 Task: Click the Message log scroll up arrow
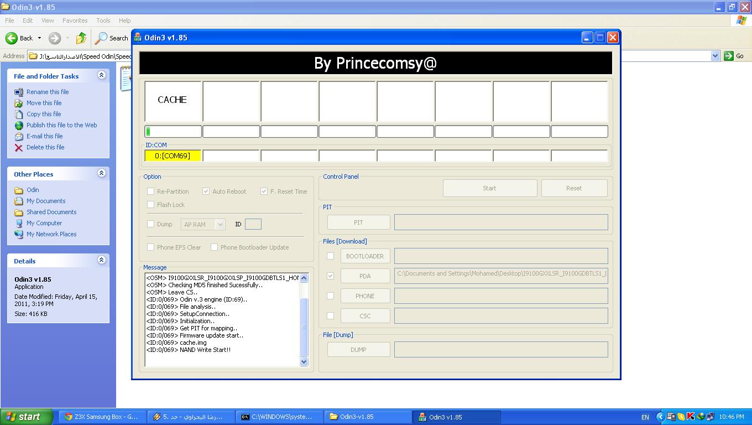click(304, 278)
